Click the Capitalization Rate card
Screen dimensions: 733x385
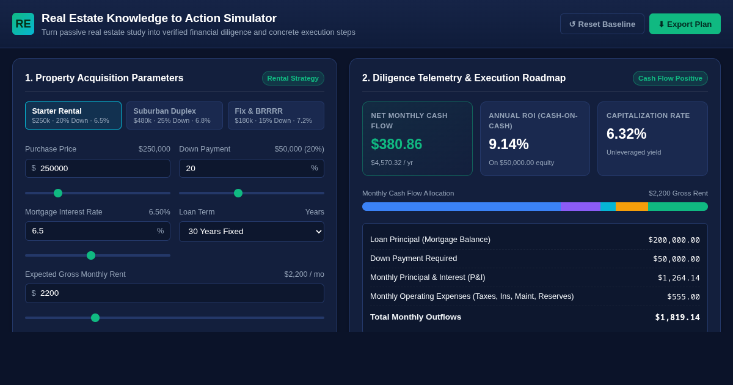(x=652, y=139)
